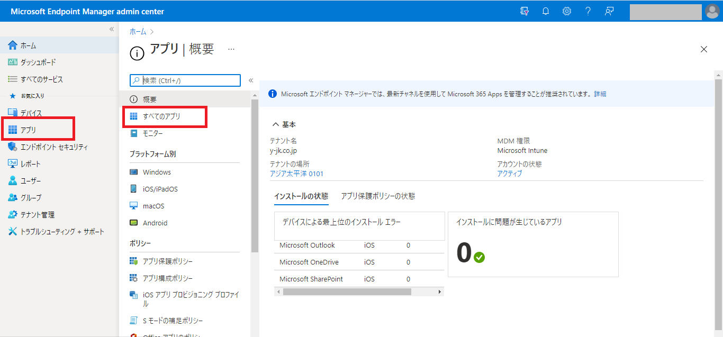
Task: Click the ユーザー person icon
Action: [x=13, y=181]
